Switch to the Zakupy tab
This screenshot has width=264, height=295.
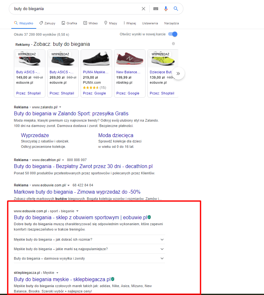click(x=47, y=23)
